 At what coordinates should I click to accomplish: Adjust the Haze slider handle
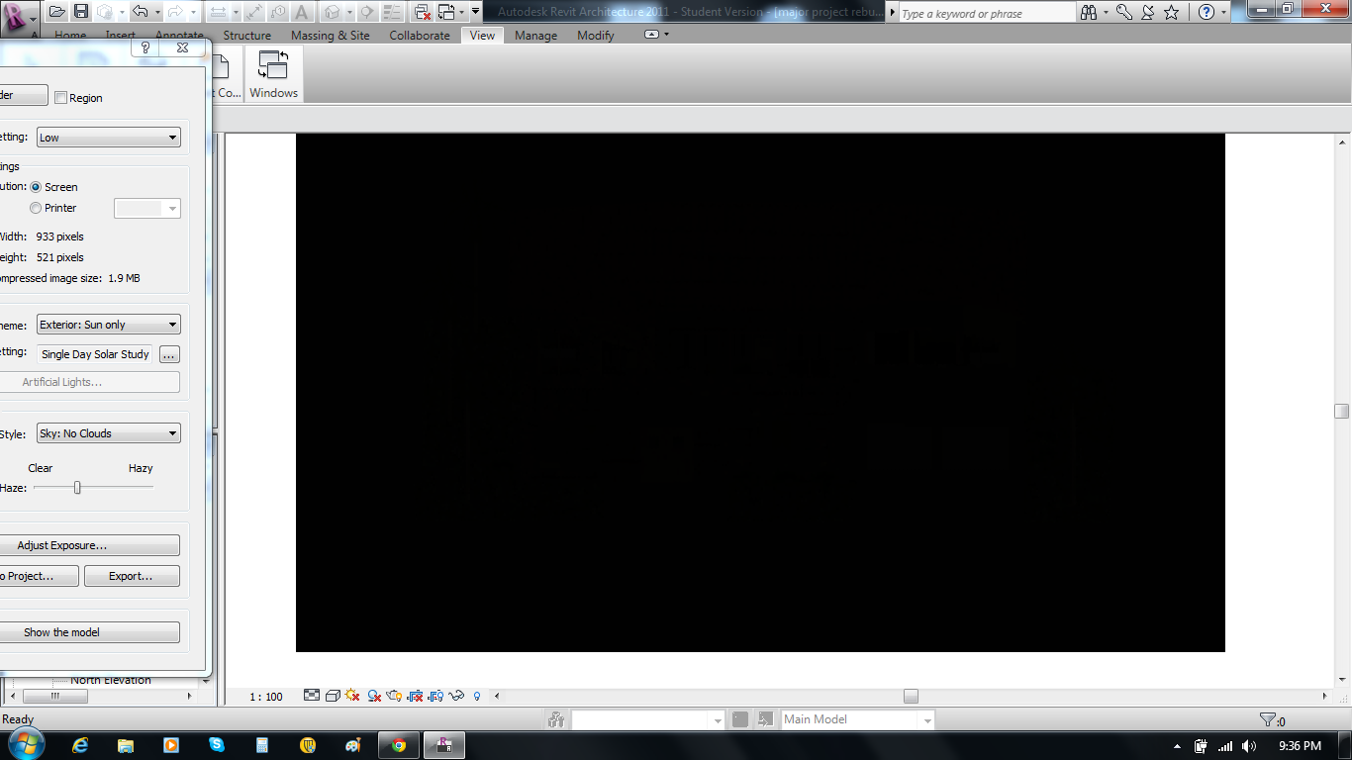click(x=77, y=487)
